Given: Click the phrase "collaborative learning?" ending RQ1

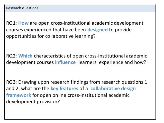Looking at the screenshot, I should point(70,36).
